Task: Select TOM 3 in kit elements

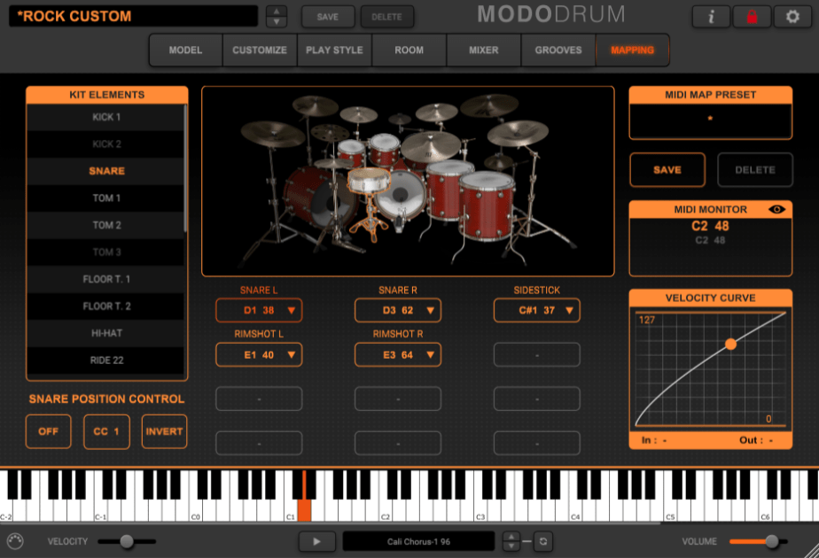Action: pos(106,252)
